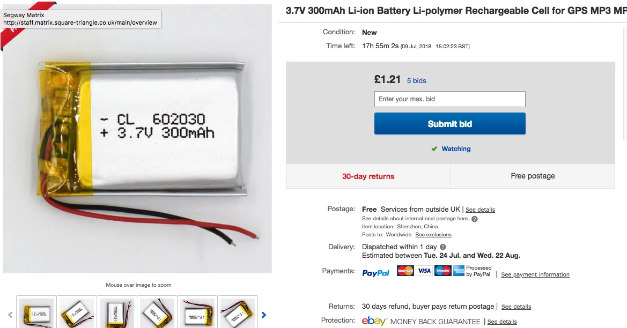627x328 pixels.
Task: Open See payment information link
Action: pyautogui.click(x=535, y=274)
